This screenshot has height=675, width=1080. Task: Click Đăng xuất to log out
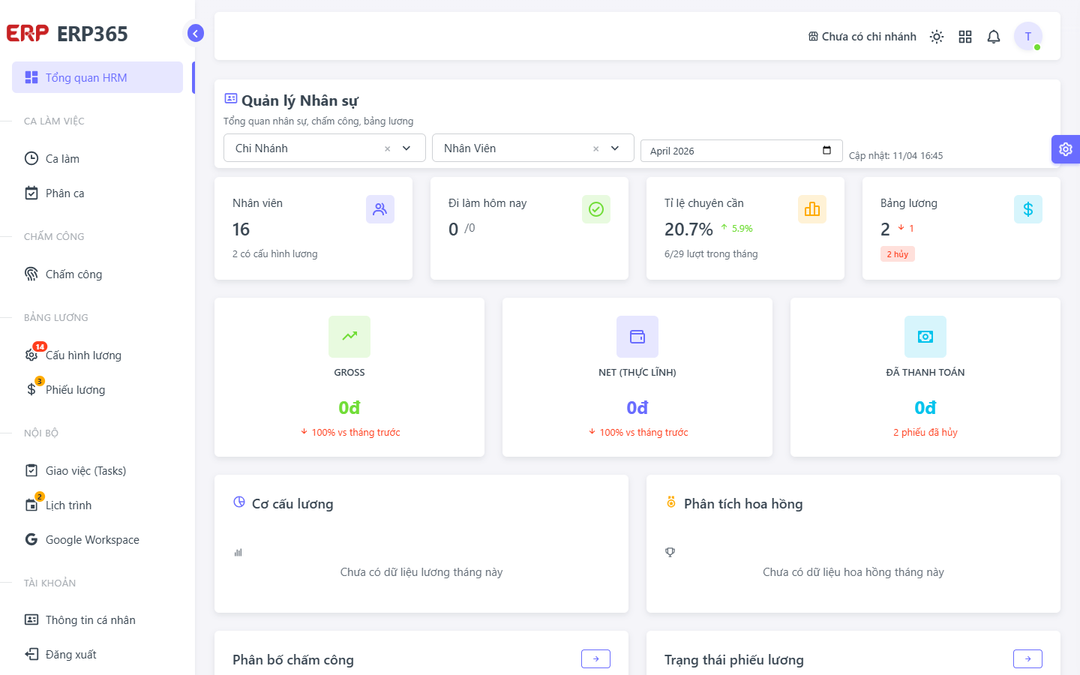(97, 654)
